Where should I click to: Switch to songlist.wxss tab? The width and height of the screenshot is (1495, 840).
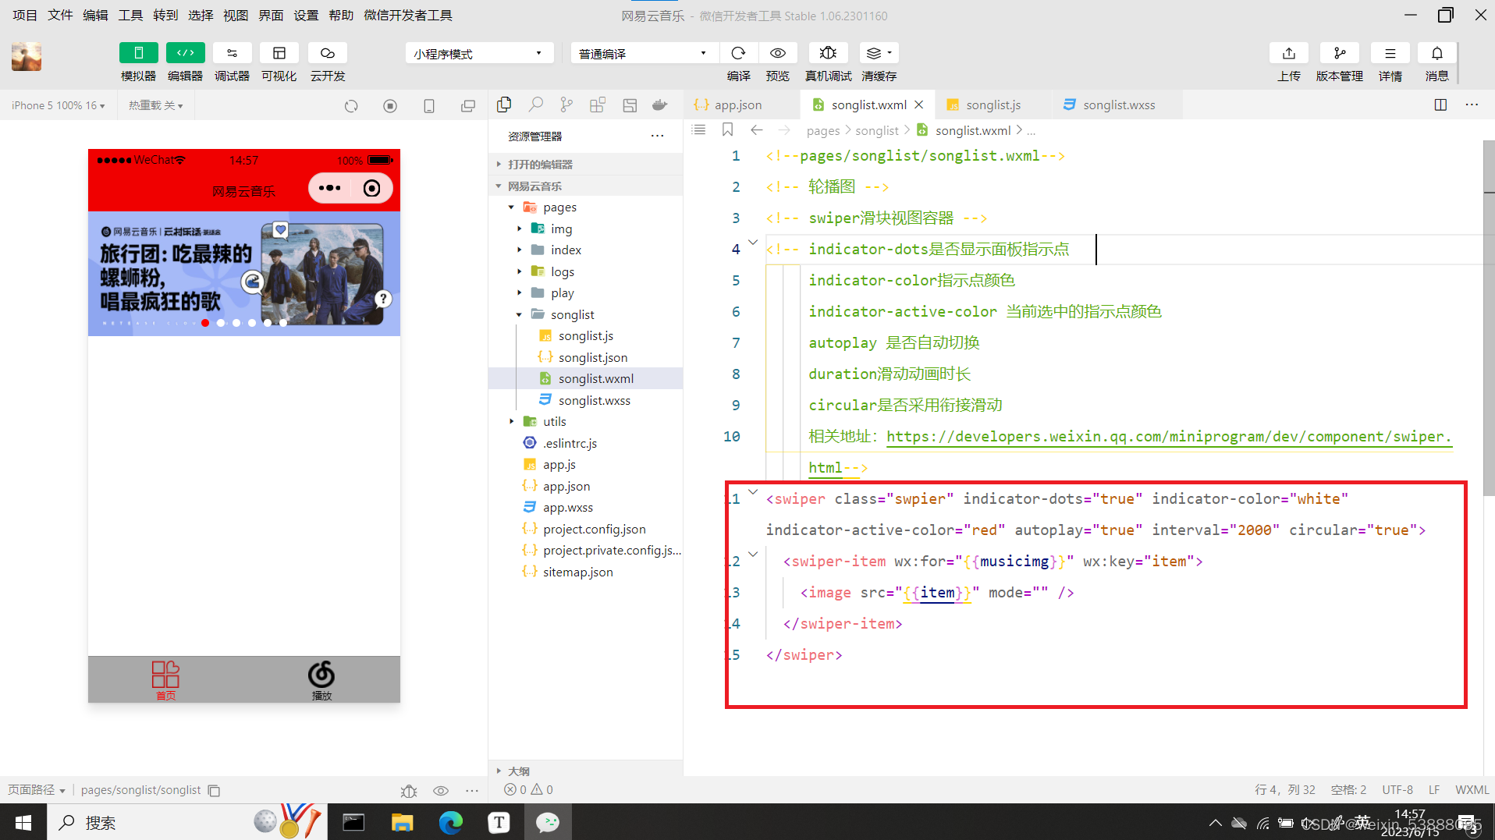coord(1118,105)
